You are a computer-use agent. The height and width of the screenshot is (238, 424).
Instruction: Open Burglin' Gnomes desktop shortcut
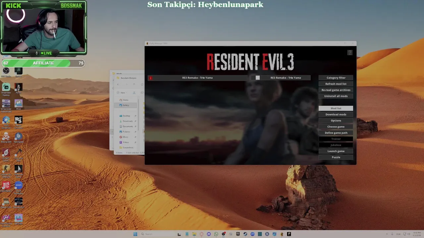click(x=6, y=155)
